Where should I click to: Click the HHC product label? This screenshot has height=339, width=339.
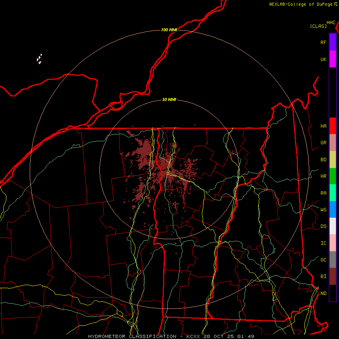point(331,23)
